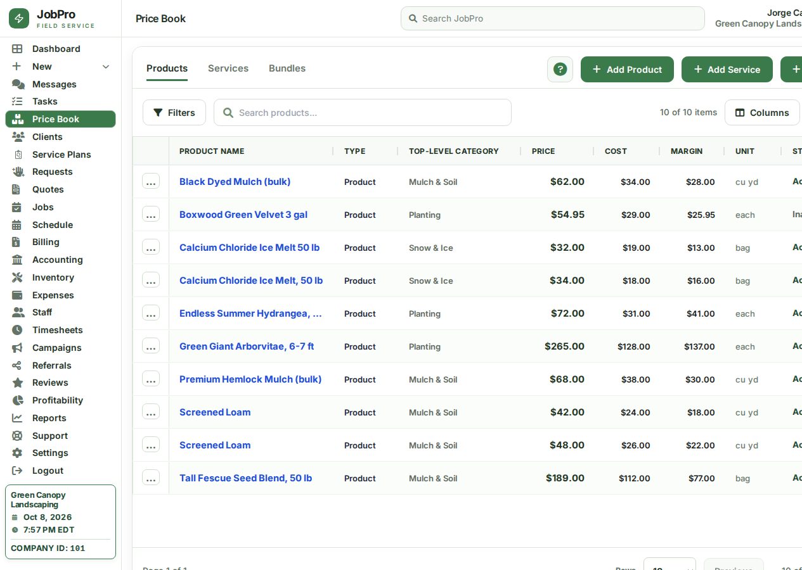Screen dimensions: 802x570
Task: Click the Snow & Ice category for $34.00 item
Action: [431, 281]
